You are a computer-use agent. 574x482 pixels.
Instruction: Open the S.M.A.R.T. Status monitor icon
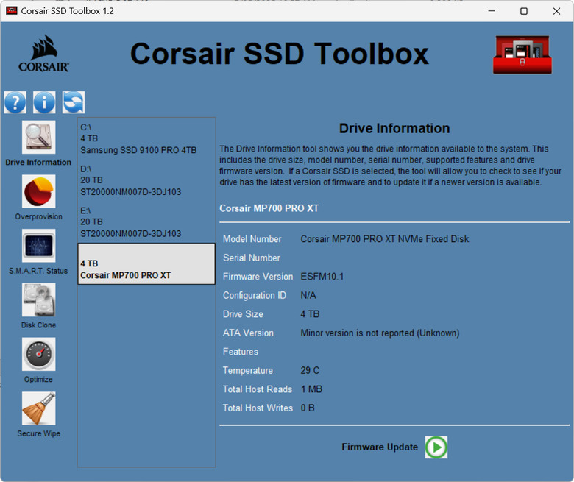[x=39, y=245]
